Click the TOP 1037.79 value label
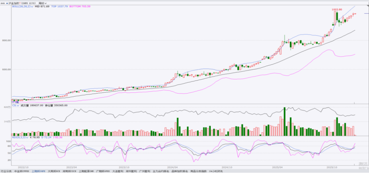Screen dimensions: 369x173 tap(59, 6)
